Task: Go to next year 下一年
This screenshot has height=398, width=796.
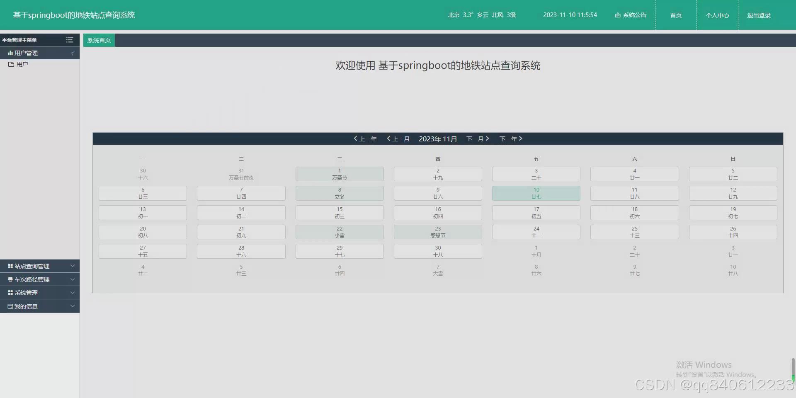Action: (511, 139)
